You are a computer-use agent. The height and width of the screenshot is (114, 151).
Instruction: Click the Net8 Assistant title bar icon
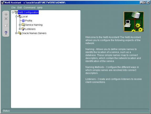click(3, 3)
